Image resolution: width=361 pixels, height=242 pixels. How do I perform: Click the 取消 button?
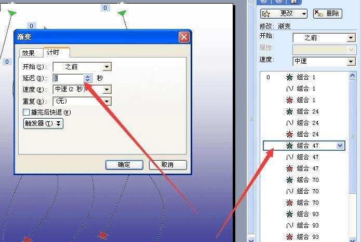click(168, 165)
